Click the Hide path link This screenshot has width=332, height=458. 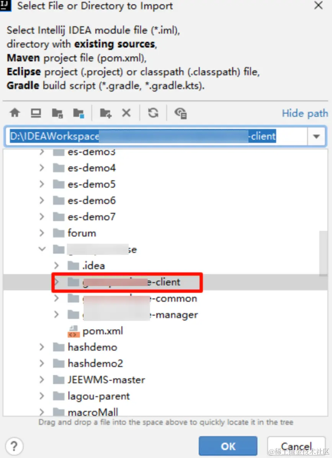(305, 113)
